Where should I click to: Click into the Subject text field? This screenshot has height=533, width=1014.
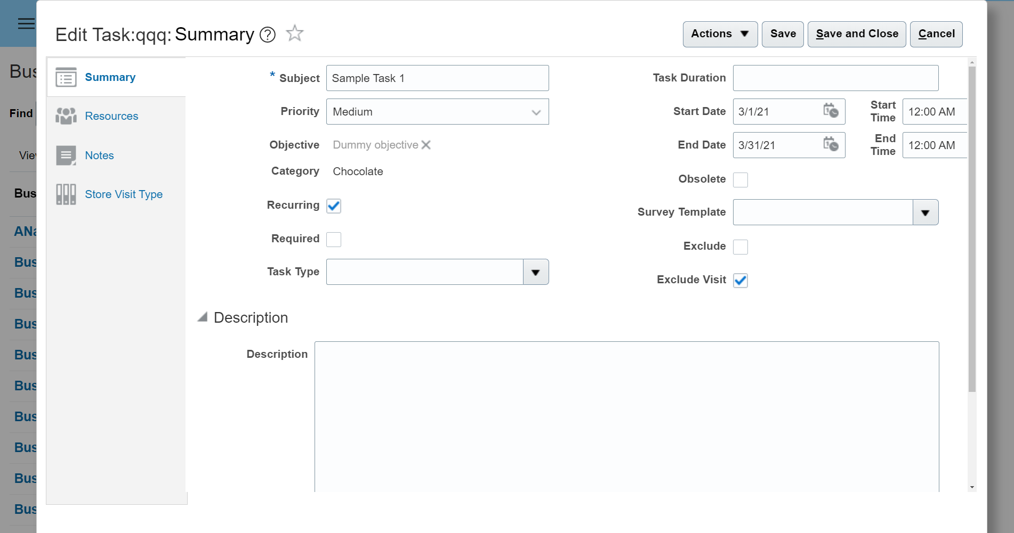click(x=437, y=78)
